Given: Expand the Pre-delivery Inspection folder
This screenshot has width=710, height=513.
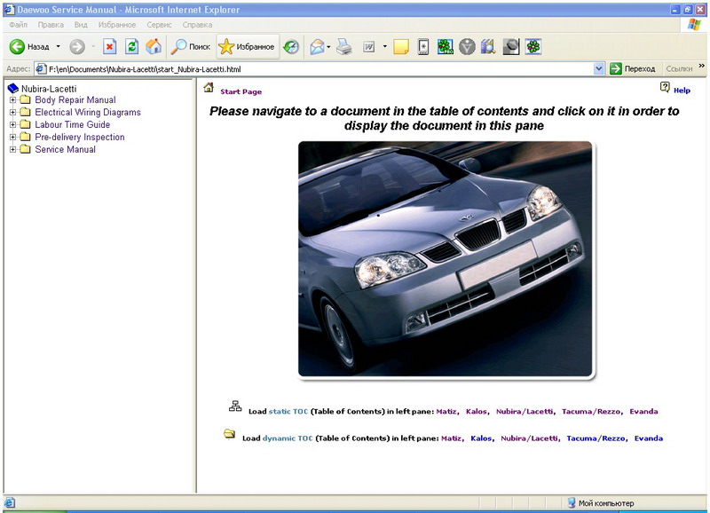Looking at the screenshot, I should click(x=12, y=137).
